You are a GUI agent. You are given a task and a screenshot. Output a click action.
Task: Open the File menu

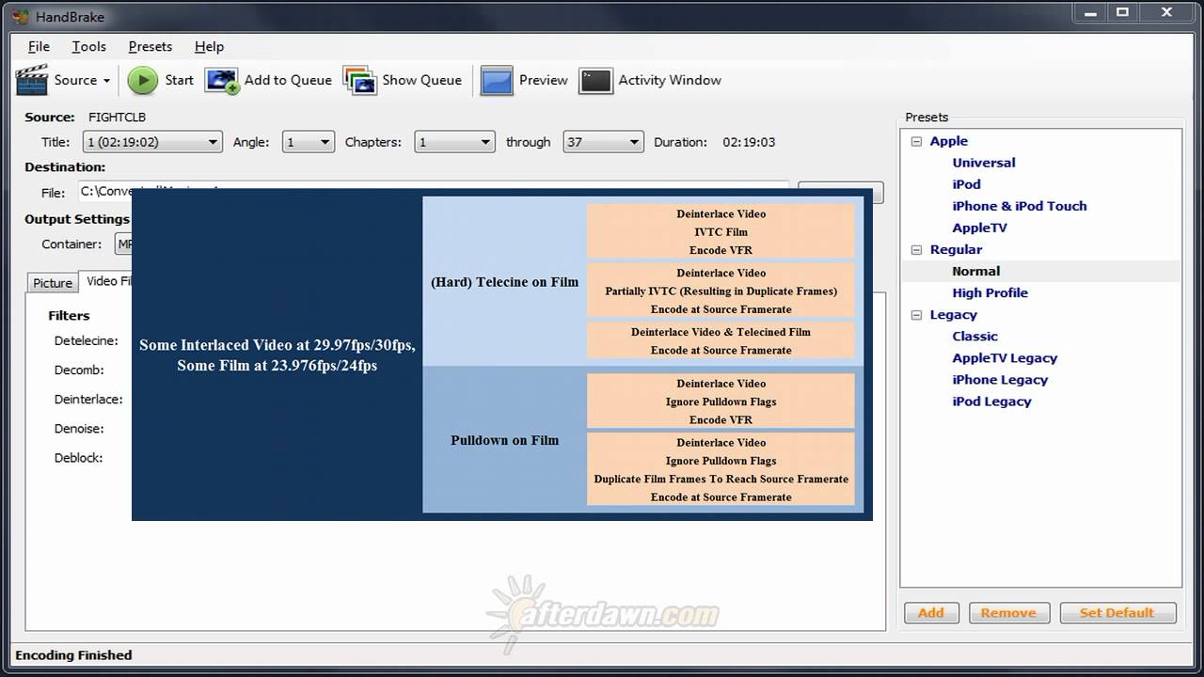39,46
